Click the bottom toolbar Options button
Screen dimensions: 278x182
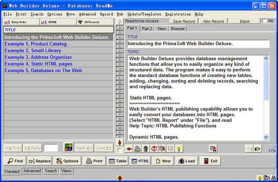tap(67, 161)
